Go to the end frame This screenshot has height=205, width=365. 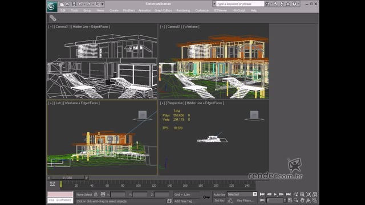coord(288,194)
